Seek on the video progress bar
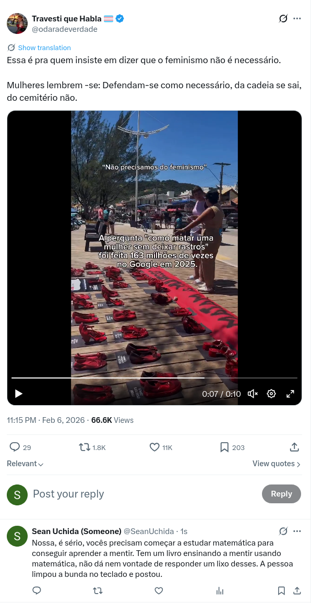This screenshot has height=603, width=311. click(154, 378)
